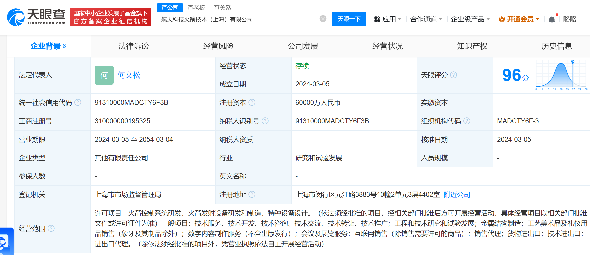The width and height of the screenshot is (590, 255).
Task: Click the company name search field
Action: point(238,19)
